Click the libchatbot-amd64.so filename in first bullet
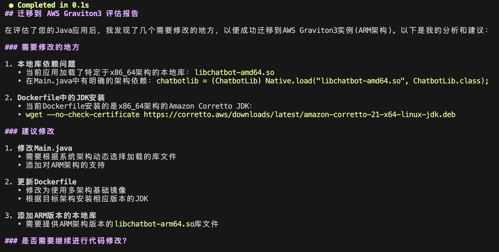Viewport: 499px width, 252px height. coord(234,73)
